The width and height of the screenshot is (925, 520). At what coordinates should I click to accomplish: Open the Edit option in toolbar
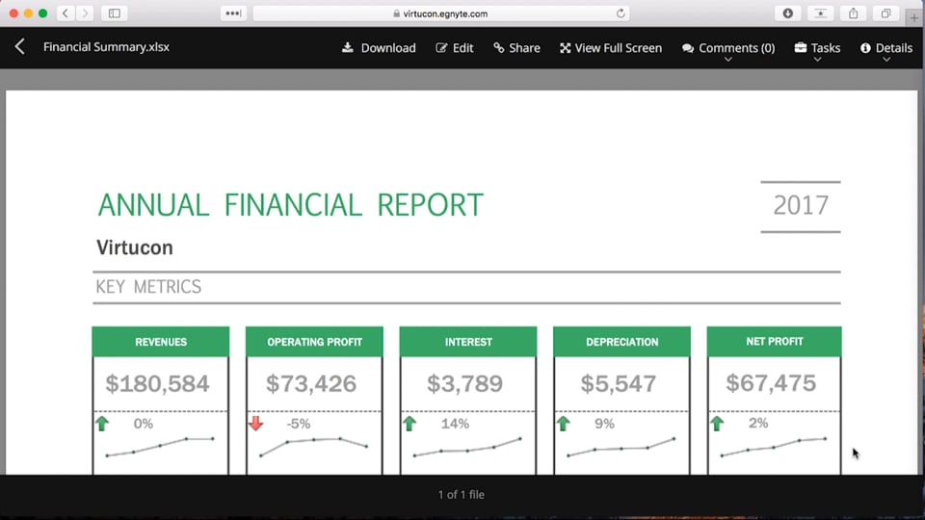454,48
